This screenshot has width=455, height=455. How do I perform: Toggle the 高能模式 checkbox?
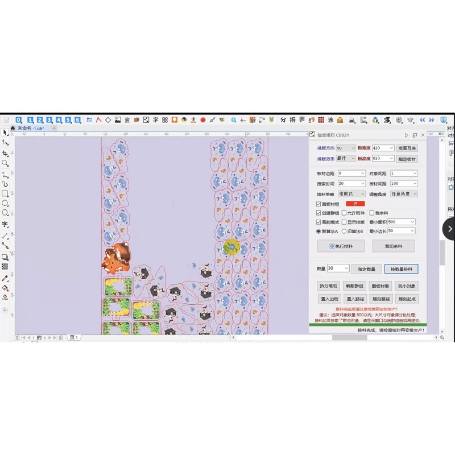(318, 222)
